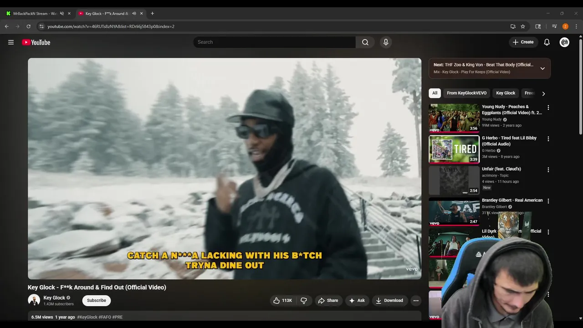Open Key Glock channel name link
Viewport: 583px width, 328px height.
pyautogui.click(x=54, y=297)
